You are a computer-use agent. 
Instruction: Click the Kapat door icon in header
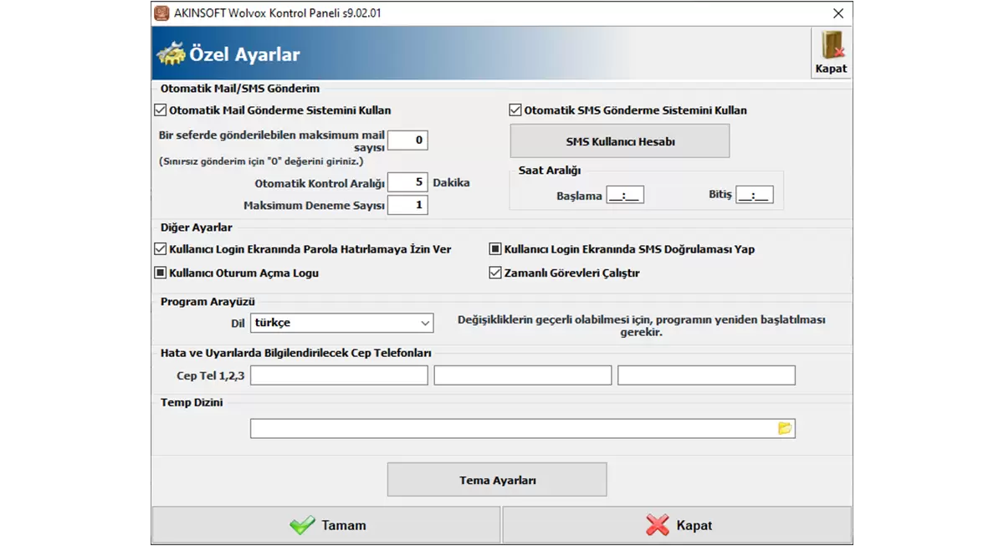tap(831, 46)
